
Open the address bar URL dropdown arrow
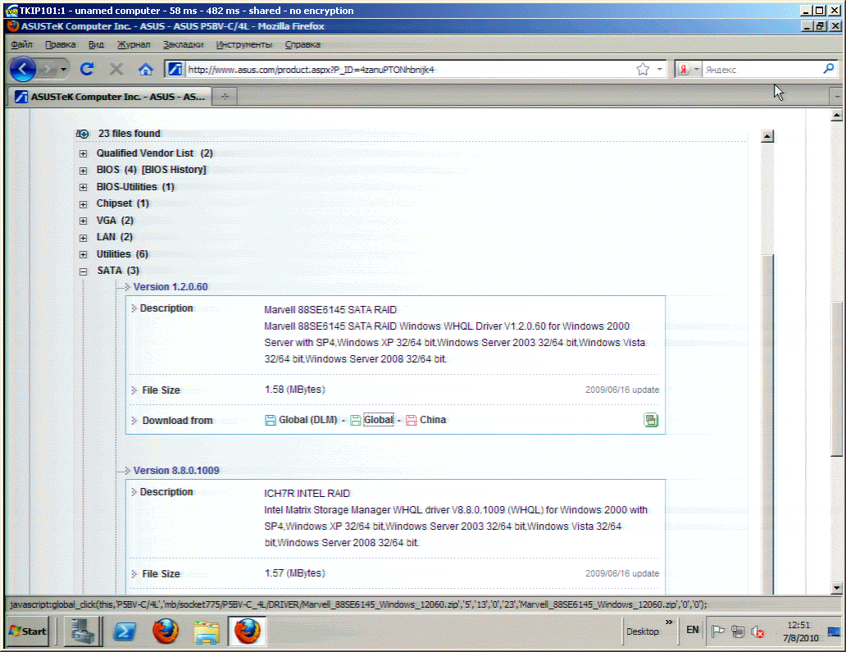coord(659,69)
